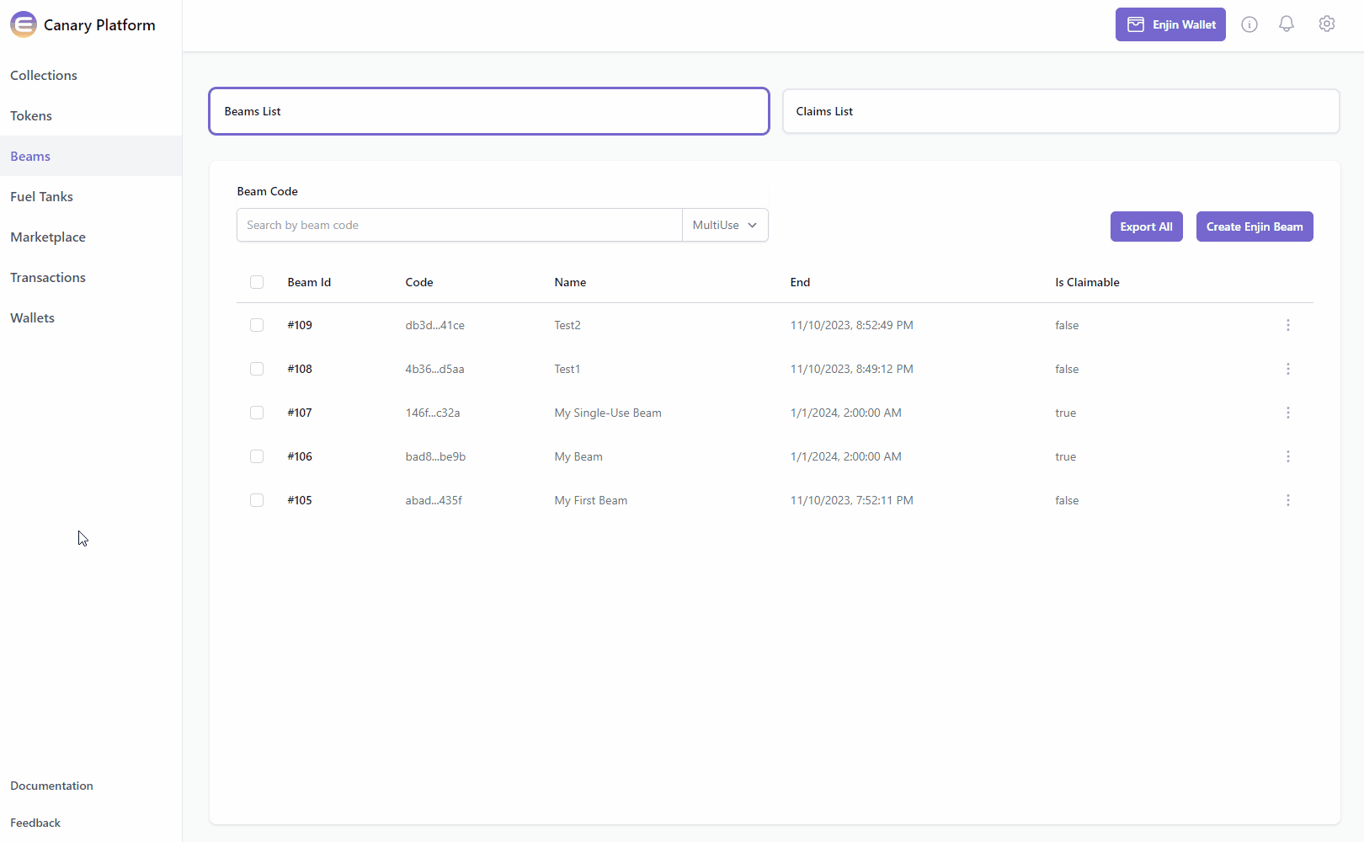Screen dimensions: 1364x842
Task: Click beam ID #108
Action: click(300, 369)
